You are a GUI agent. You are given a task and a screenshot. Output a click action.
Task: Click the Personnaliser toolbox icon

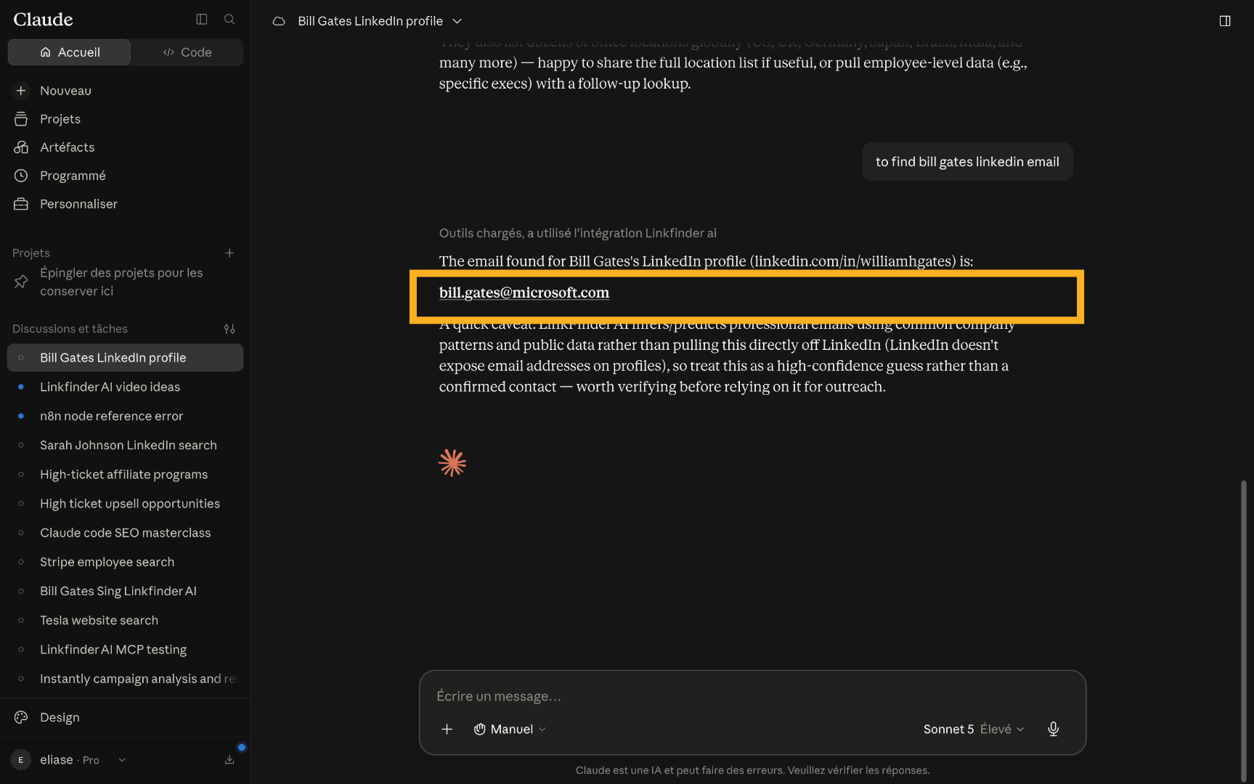pos(21,204)
